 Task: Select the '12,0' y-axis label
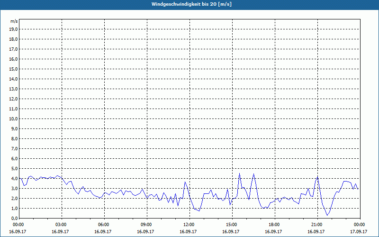click(x=13, y=99)
